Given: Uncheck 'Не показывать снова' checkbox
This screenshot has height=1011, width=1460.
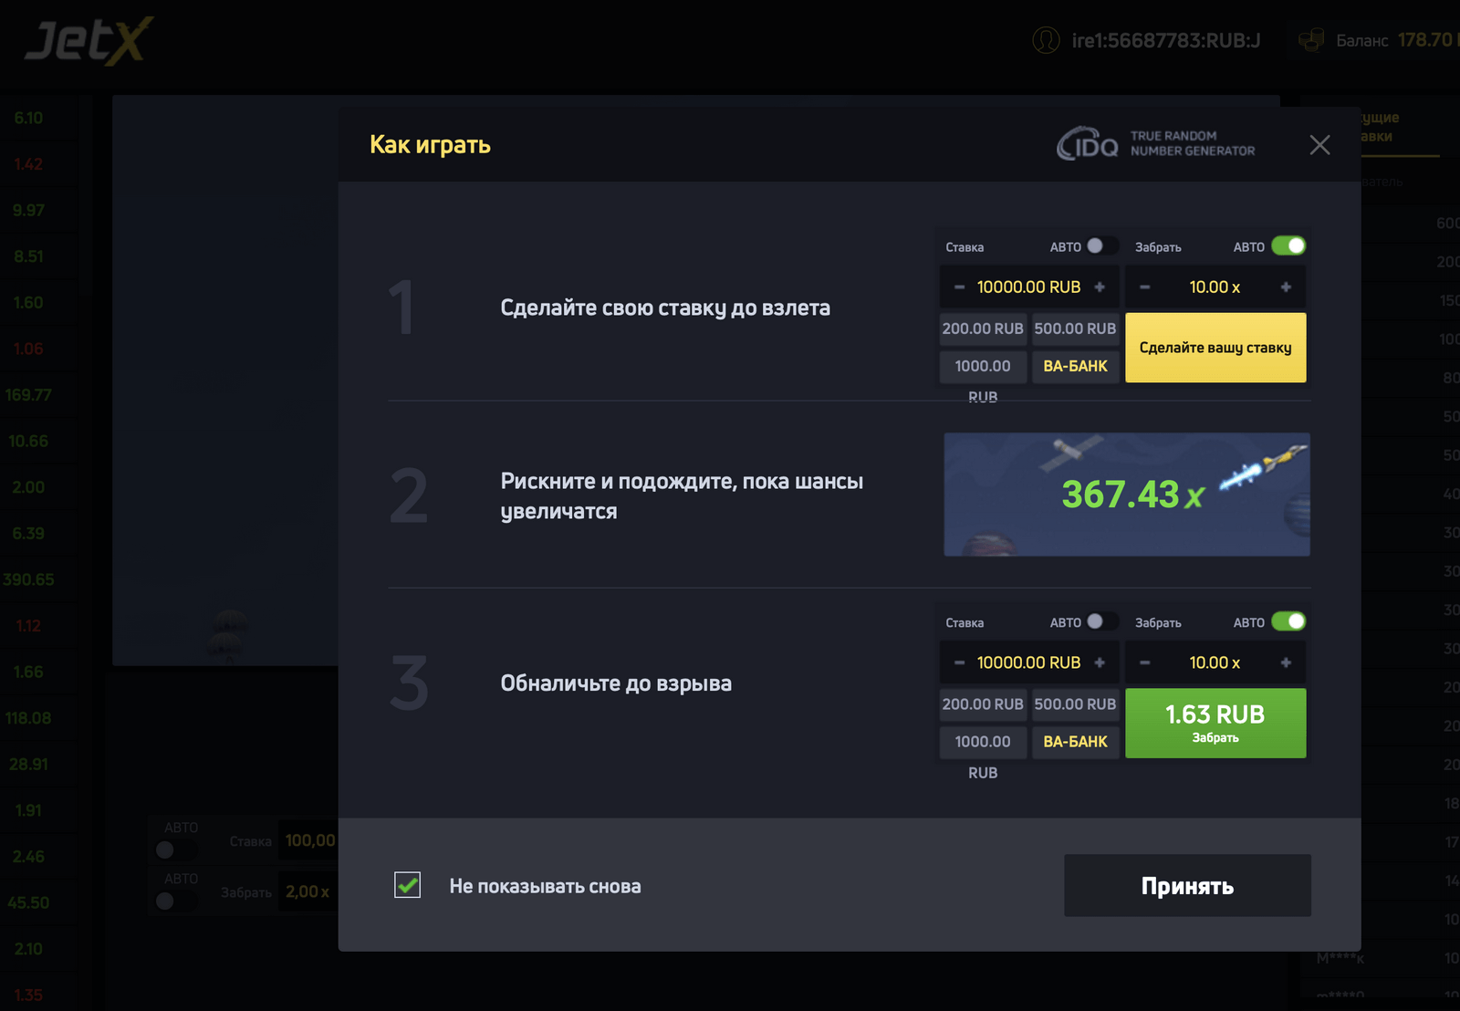Looking at the screenshot, I should click(x=408, y=885).
